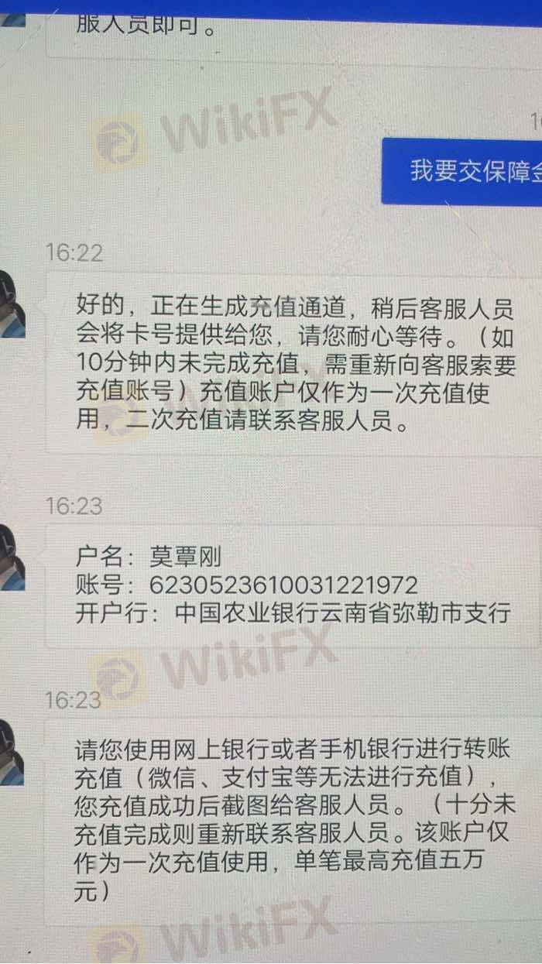Select the account name line 户名：莫覃刚
This screenshot has width=542, height=964.
(149, 557)
